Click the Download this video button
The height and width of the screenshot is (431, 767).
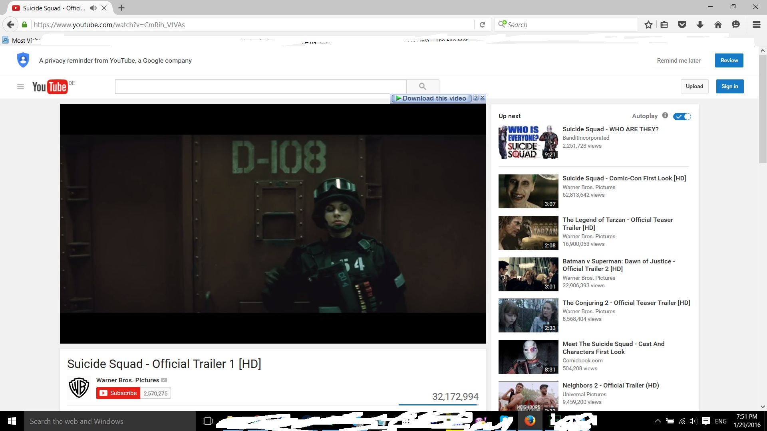[x=431, y=98]
